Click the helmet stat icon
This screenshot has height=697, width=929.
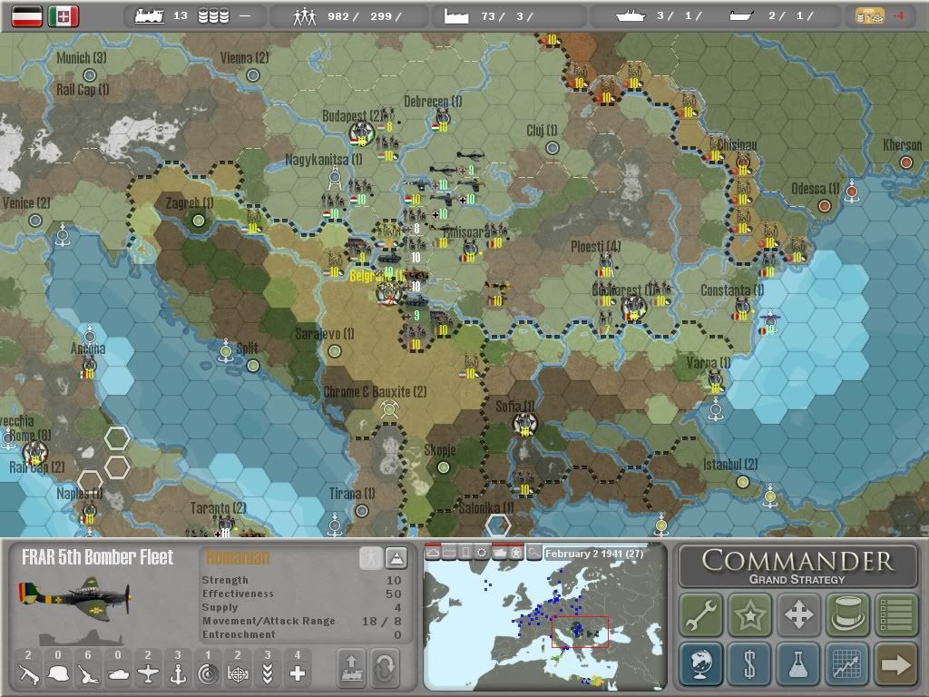(58, 674)
